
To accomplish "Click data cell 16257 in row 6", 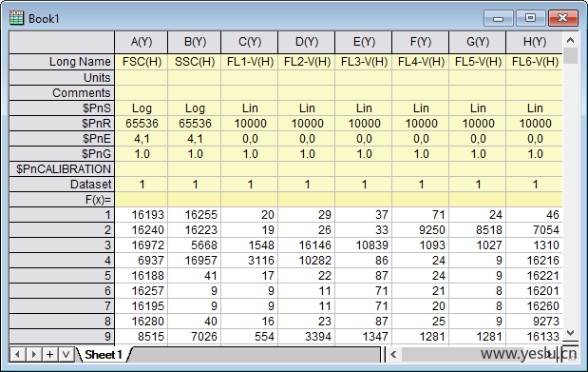I will tap(142, 291).
